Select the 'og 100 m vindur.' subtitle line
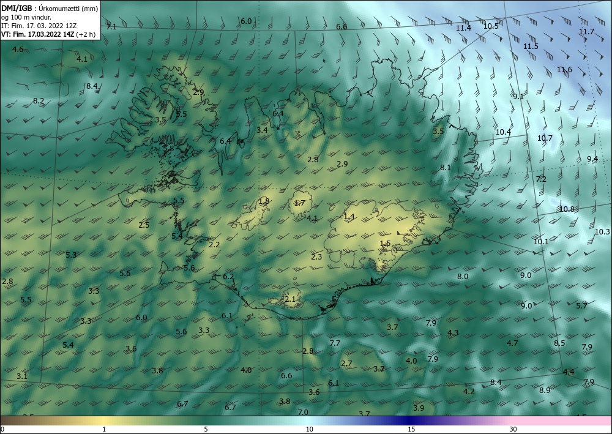Screen dimensions: 612x434 [x=26, y=17]
